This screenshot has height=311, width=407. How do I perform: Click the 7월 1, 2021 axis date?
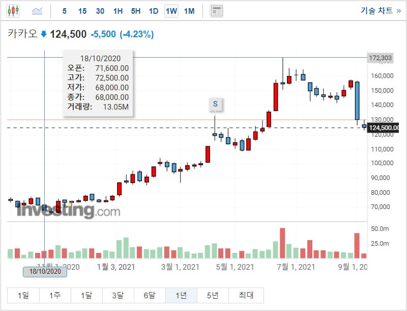click(x=296, y=267)
